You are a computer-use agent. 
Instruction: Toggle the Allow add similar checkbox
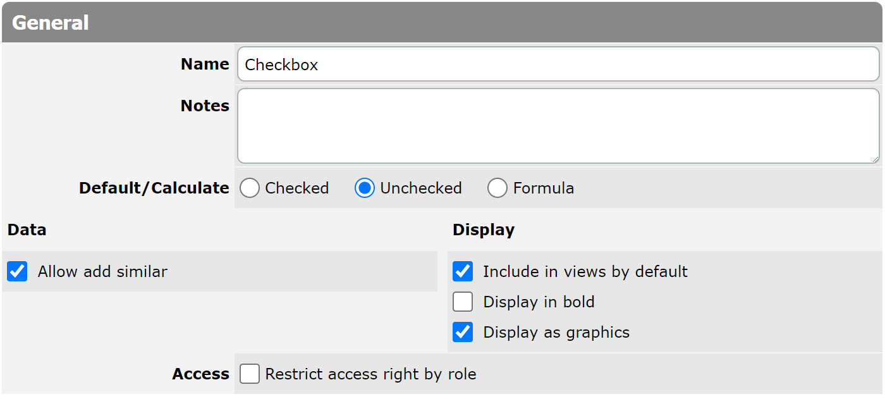click(17, 271)
